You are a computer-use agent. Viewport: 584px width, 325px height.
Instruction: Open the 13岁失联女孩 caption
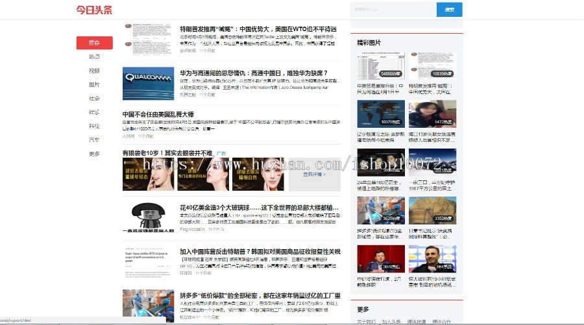click(x=432, y=137)
